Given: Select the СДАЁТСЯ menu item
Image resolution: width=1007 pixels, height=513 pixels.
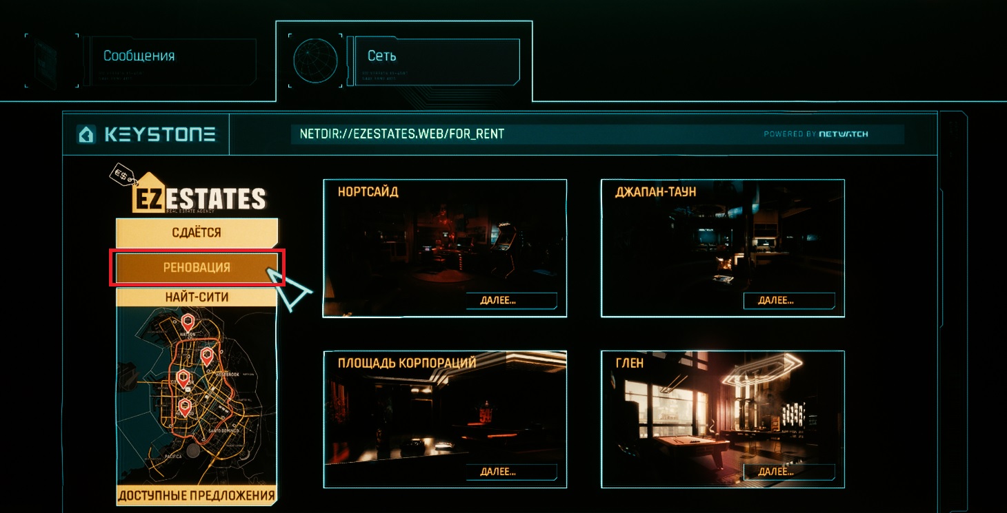Looking at the screenshot, I should pos(197,233).
